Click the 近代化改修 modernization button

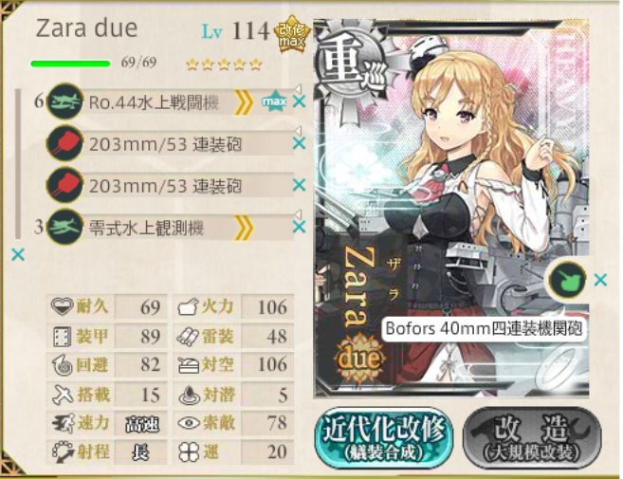[x=384, y=437]
